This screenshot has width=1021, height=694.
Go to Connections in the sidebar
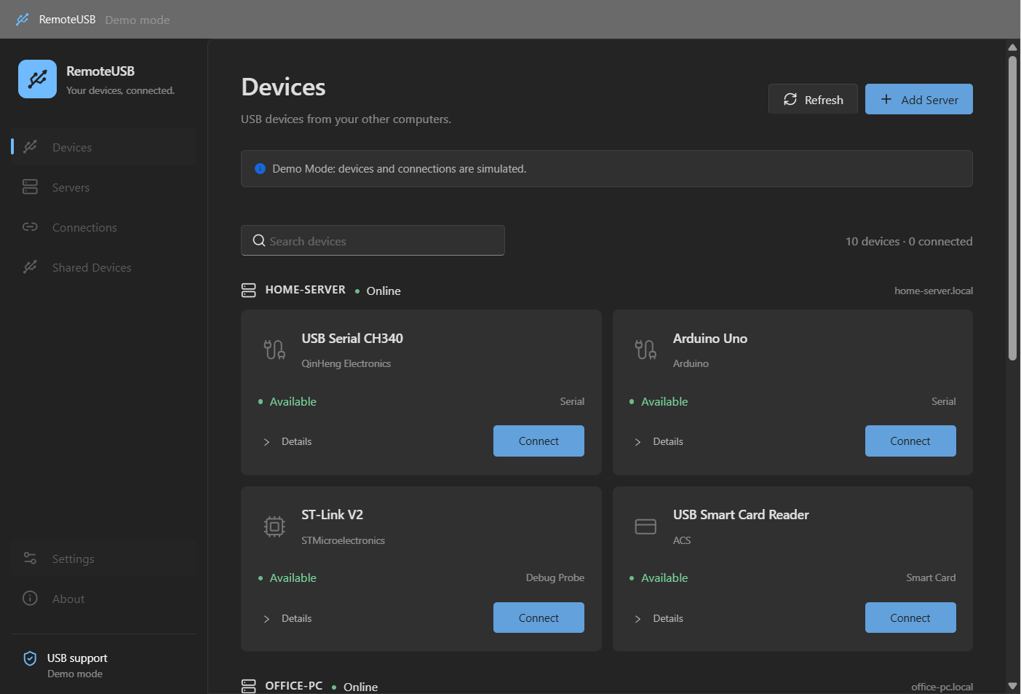pos(103,227)
